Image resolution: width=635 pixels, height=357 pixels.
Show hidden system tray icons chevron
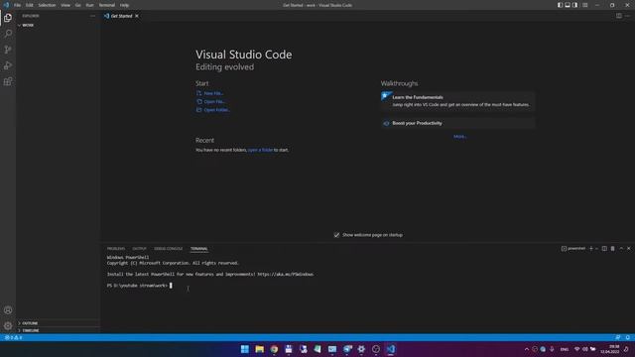(527, 349)
